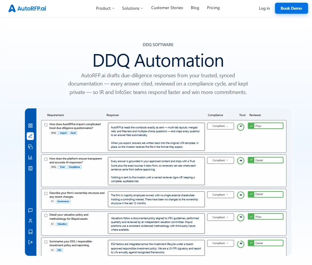This screenshot has height=265, width=312.
Task: Open Customer Stories page
Action: [x=167, y=8]
